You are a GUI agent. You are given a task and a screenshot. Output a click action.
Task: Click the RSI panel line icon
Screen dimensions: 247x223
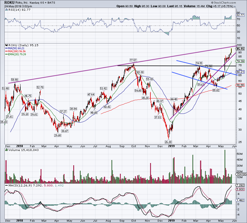(x=6, y=10)
